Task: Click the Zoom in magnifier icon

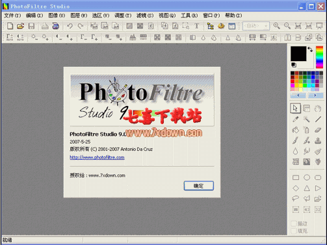Action: (276, 26)
